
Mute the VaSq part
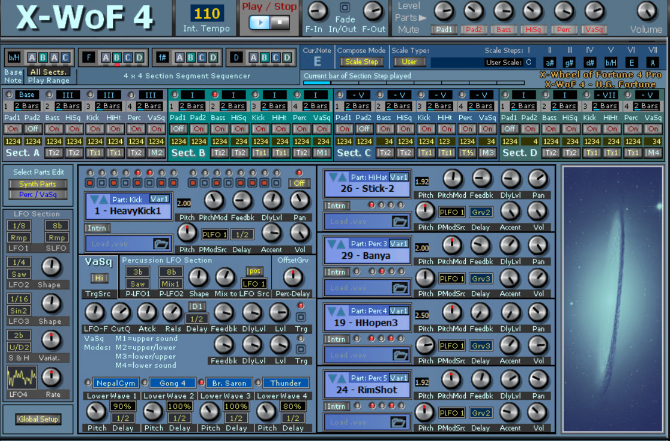(594, 29)
